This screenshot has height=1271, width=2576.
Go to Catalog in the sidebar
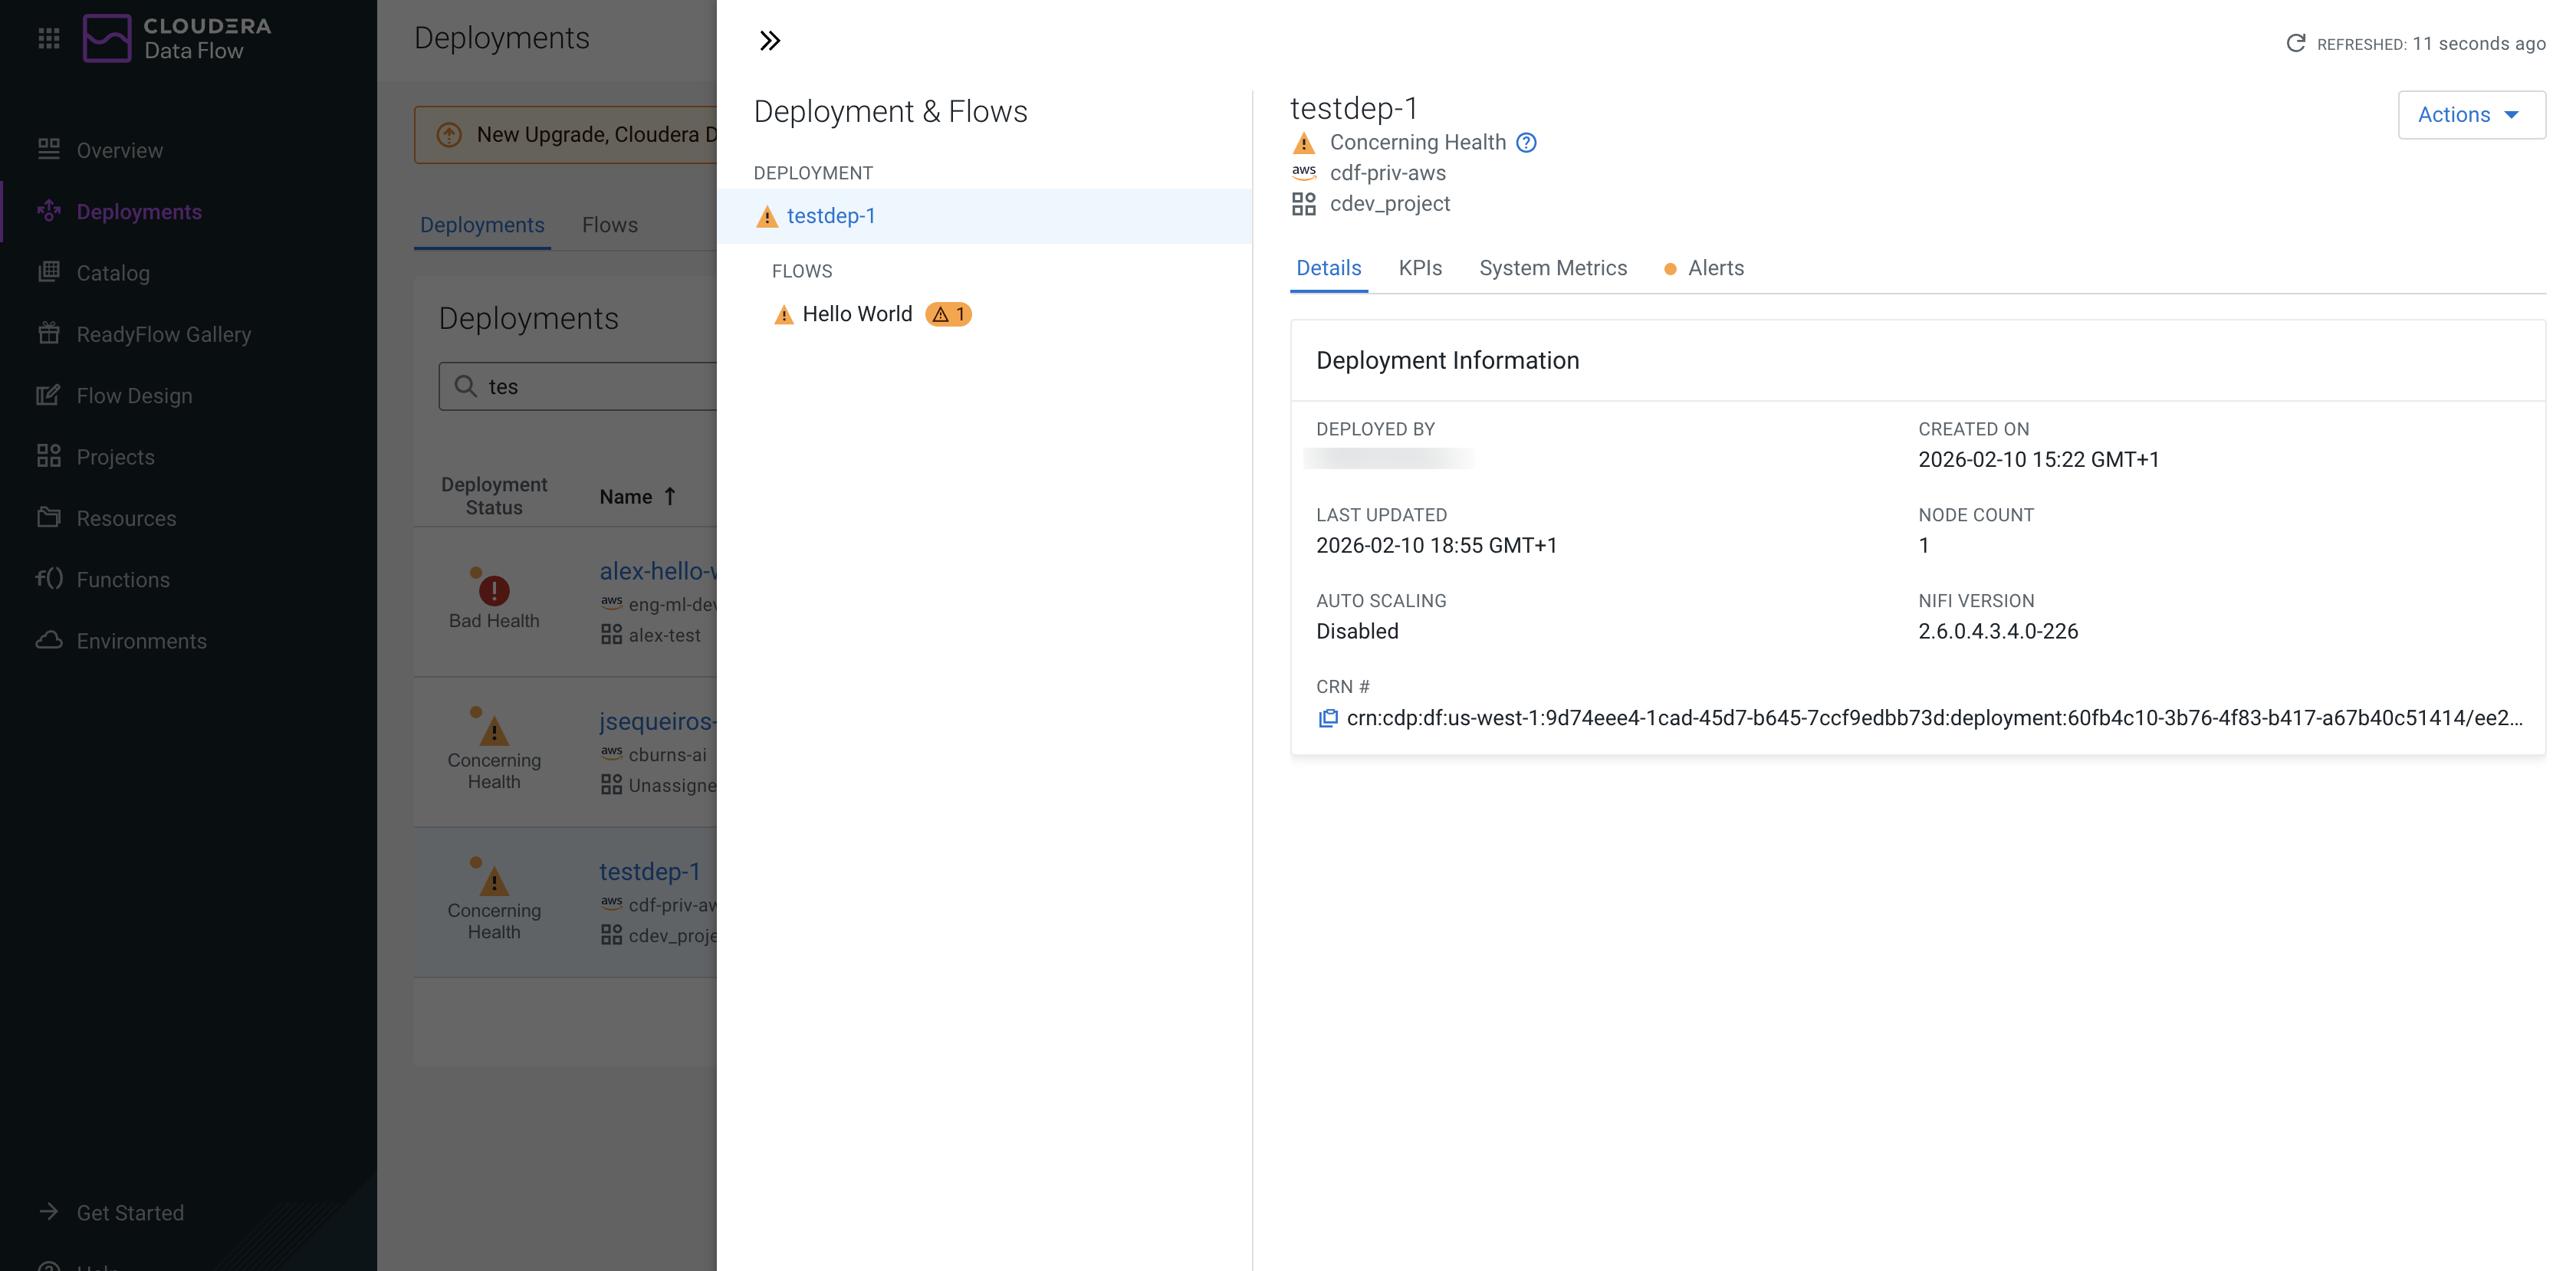click(112, 273)
